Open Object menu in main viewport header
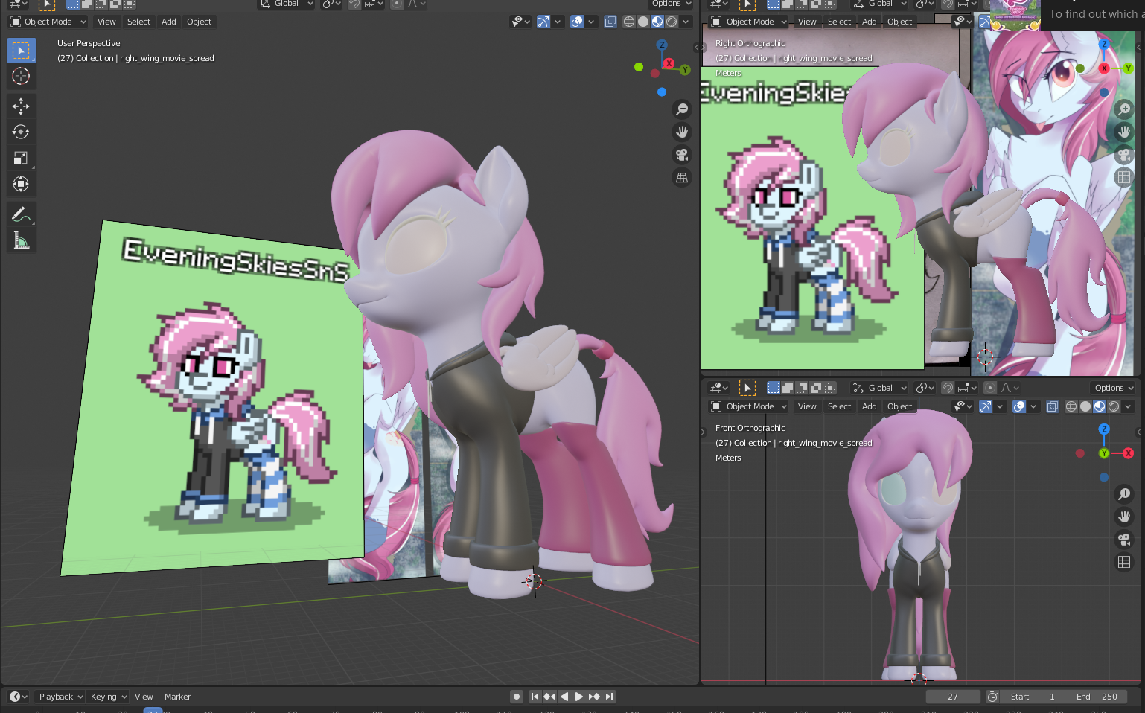Image resolution: width=1145 pixels, height=713 pixels. (x=199, y=22)
